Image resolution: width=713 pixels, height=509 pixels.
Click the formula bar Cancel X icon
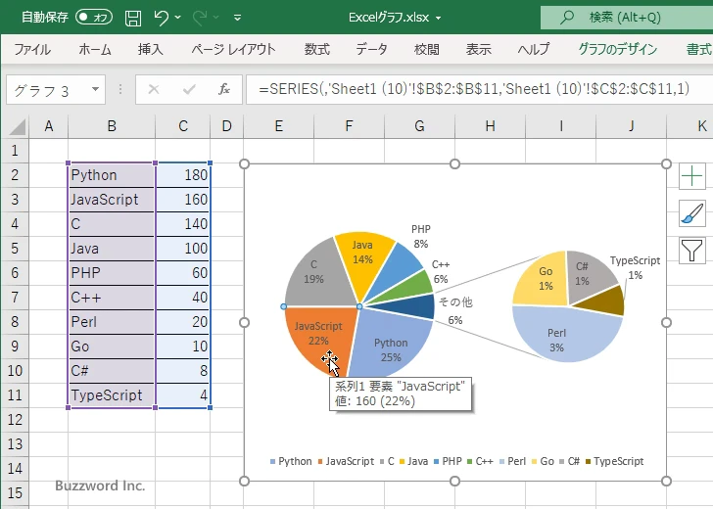(x=154, y=89)
